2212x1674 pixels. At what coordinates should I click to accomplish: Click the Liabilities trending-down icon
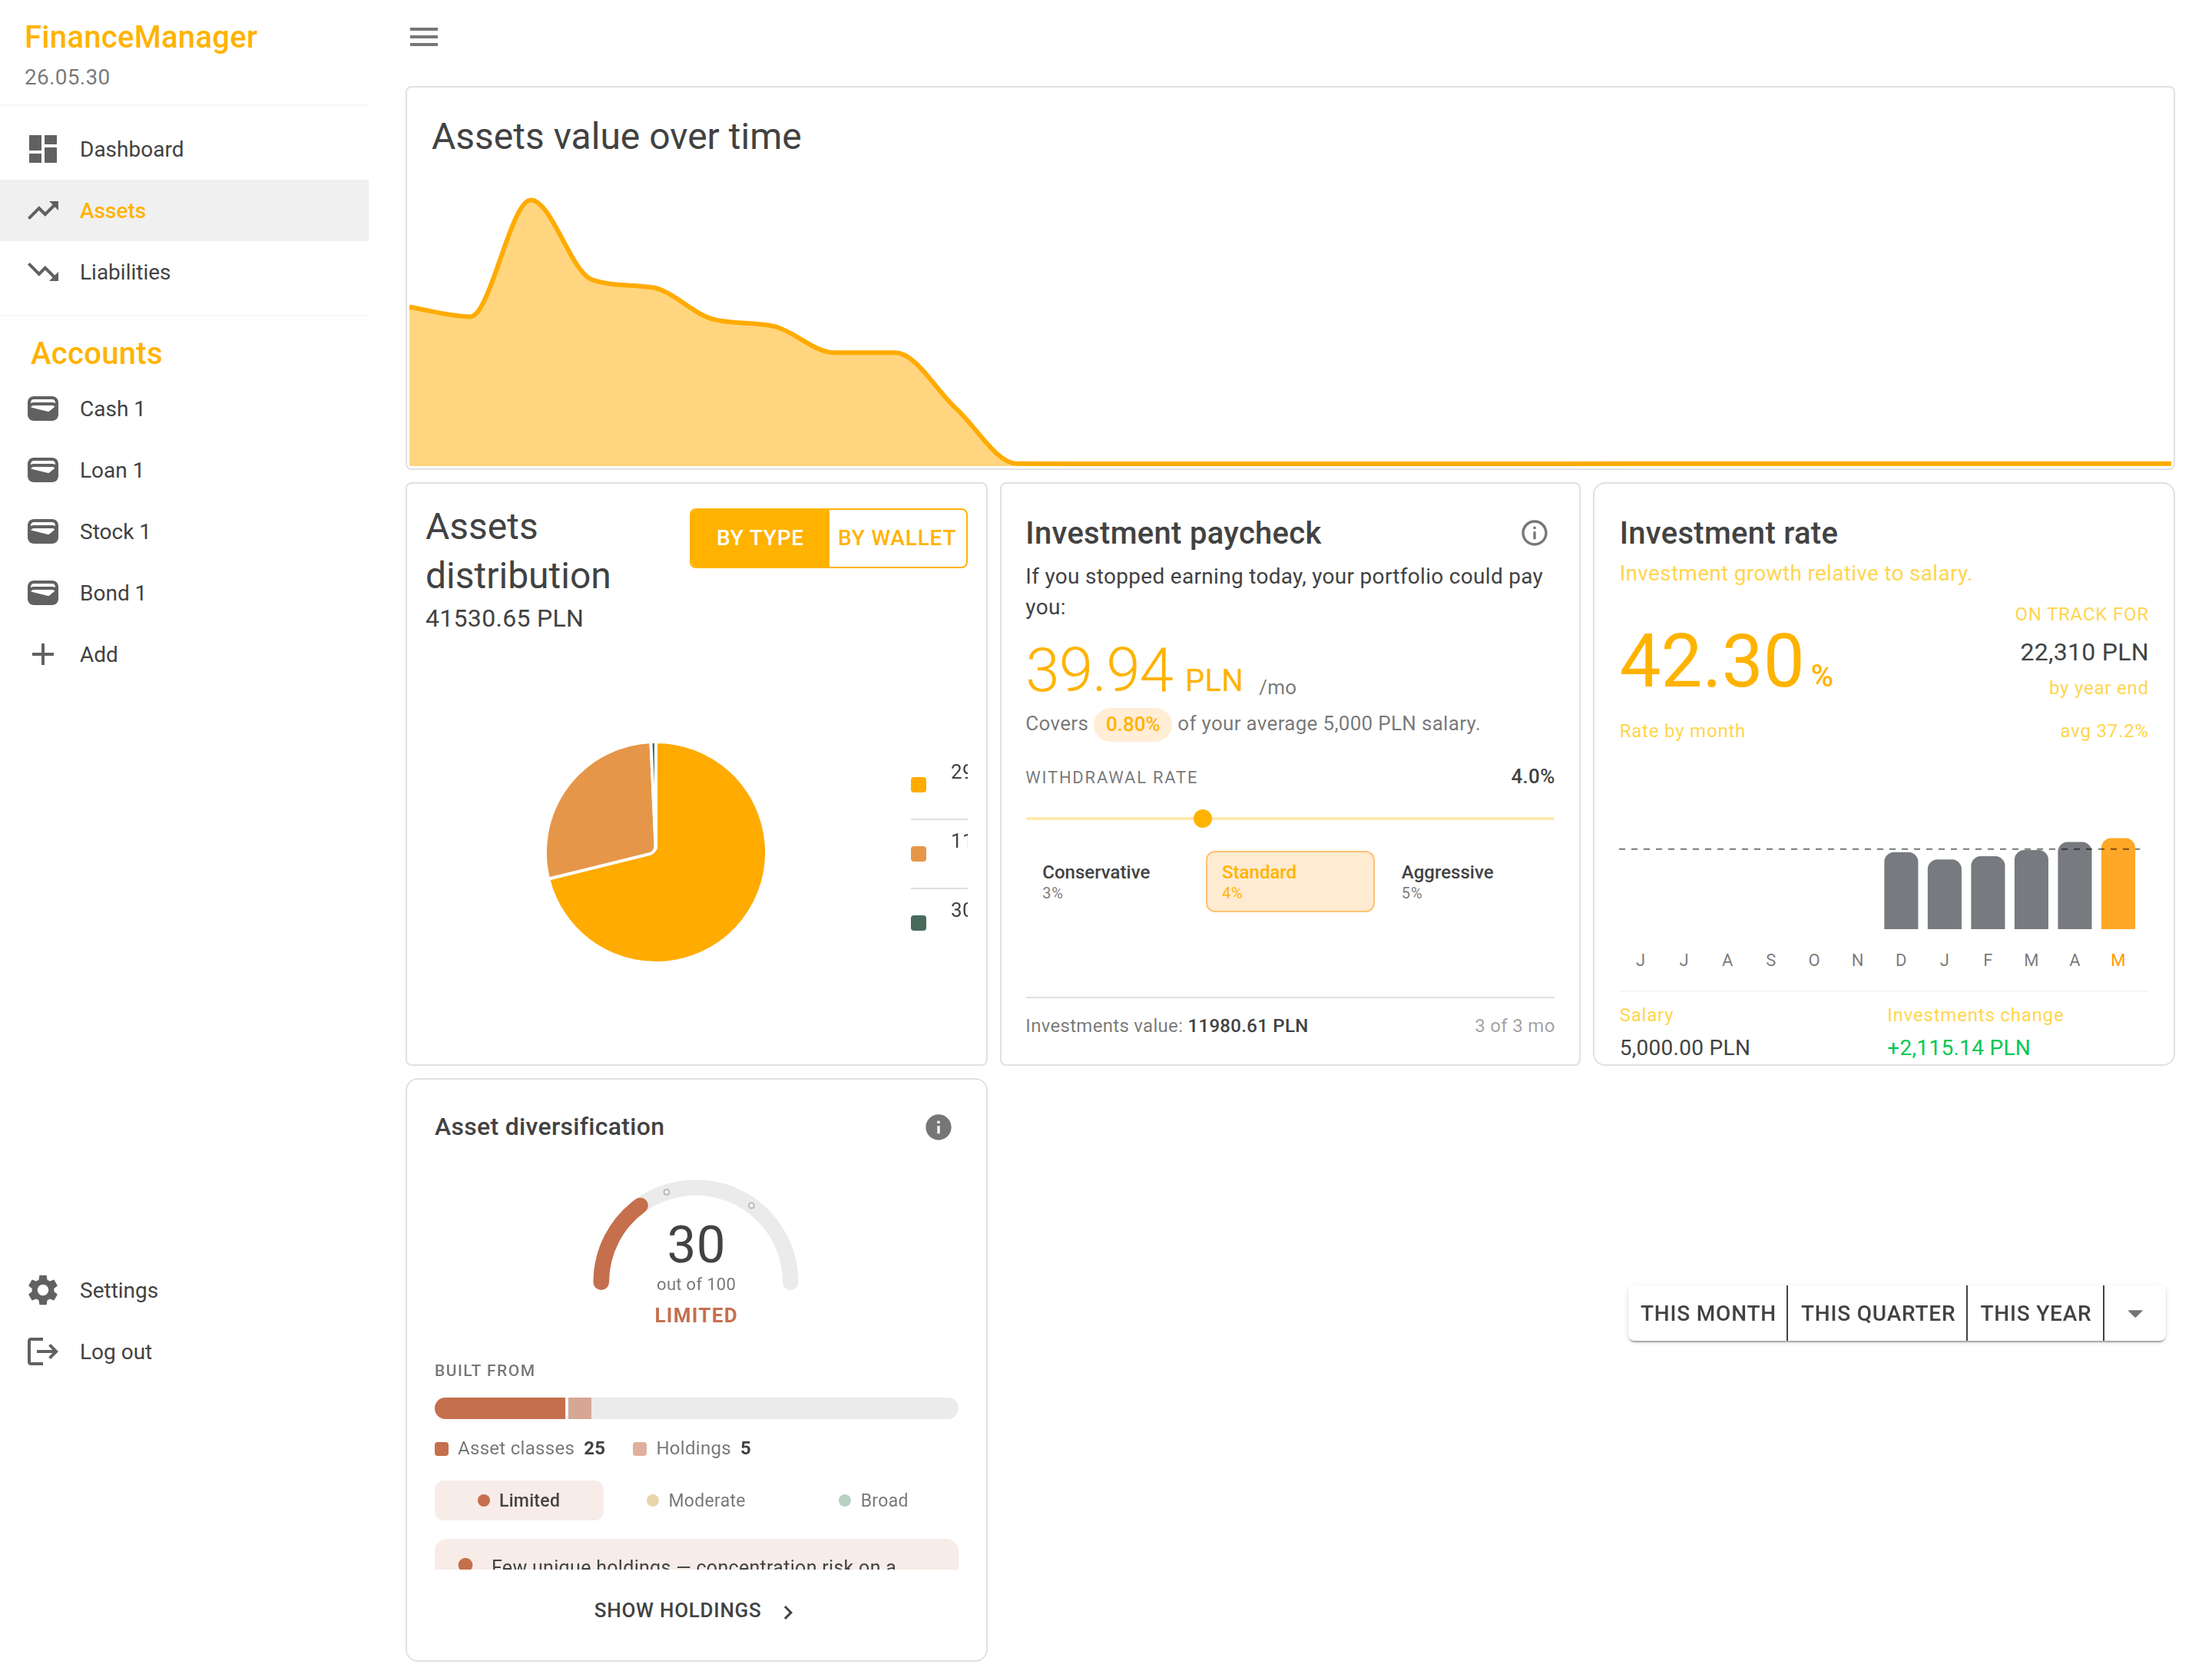coord(43,272)
